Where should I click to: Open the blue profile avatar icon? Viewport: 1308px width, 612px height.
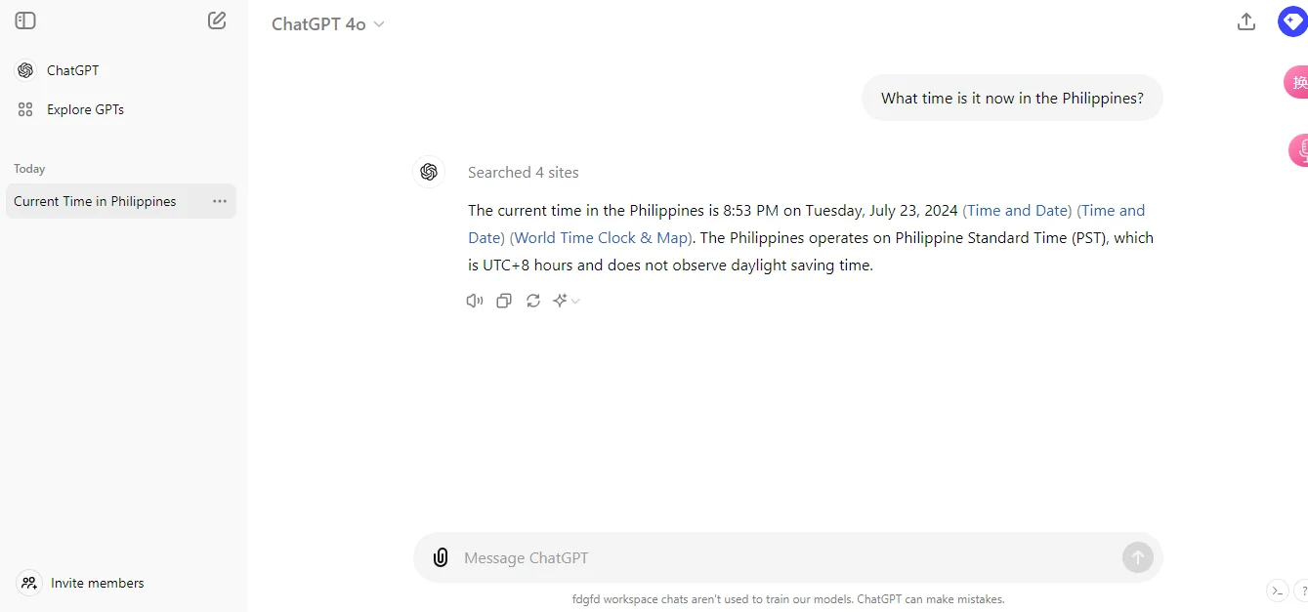point(1292,21)
